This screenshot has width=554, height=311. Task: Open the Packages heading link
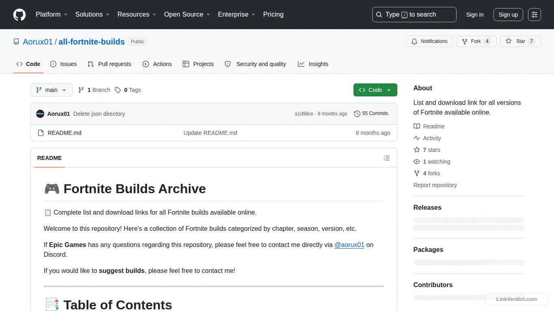[428, 249]
